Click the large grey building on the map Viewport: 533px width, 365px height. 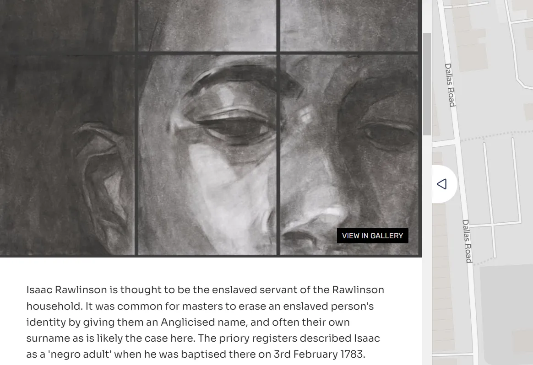pos(506,314)
